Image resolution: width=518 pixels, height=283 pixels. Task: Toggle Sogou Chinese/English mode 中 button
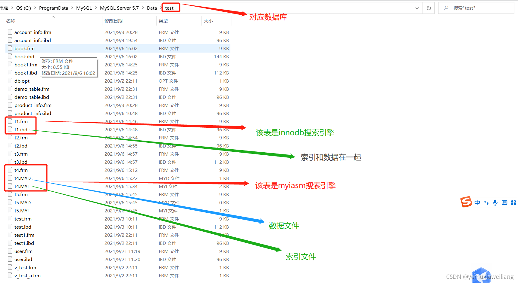pos(477,203)
